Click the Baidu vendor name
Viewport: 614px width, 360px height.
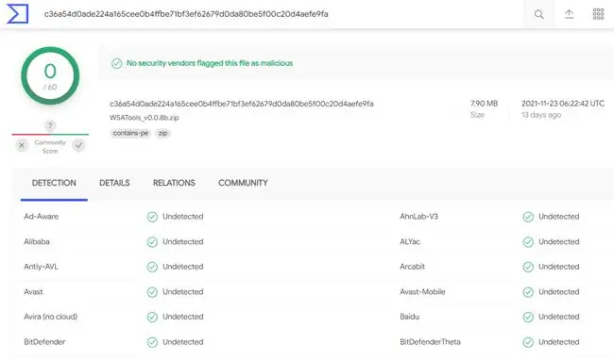click(410, 317)
